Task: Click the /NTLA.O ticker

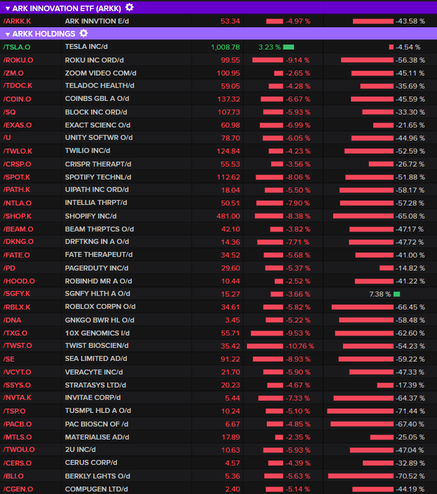Action: (17, 203)
